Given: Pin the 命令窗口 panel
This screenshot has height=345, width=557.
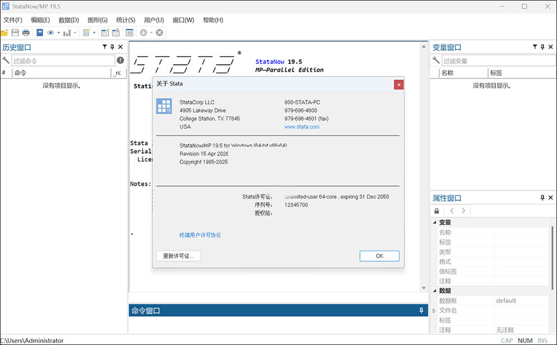Looking at the screenshot, I should tap(421, 311).
